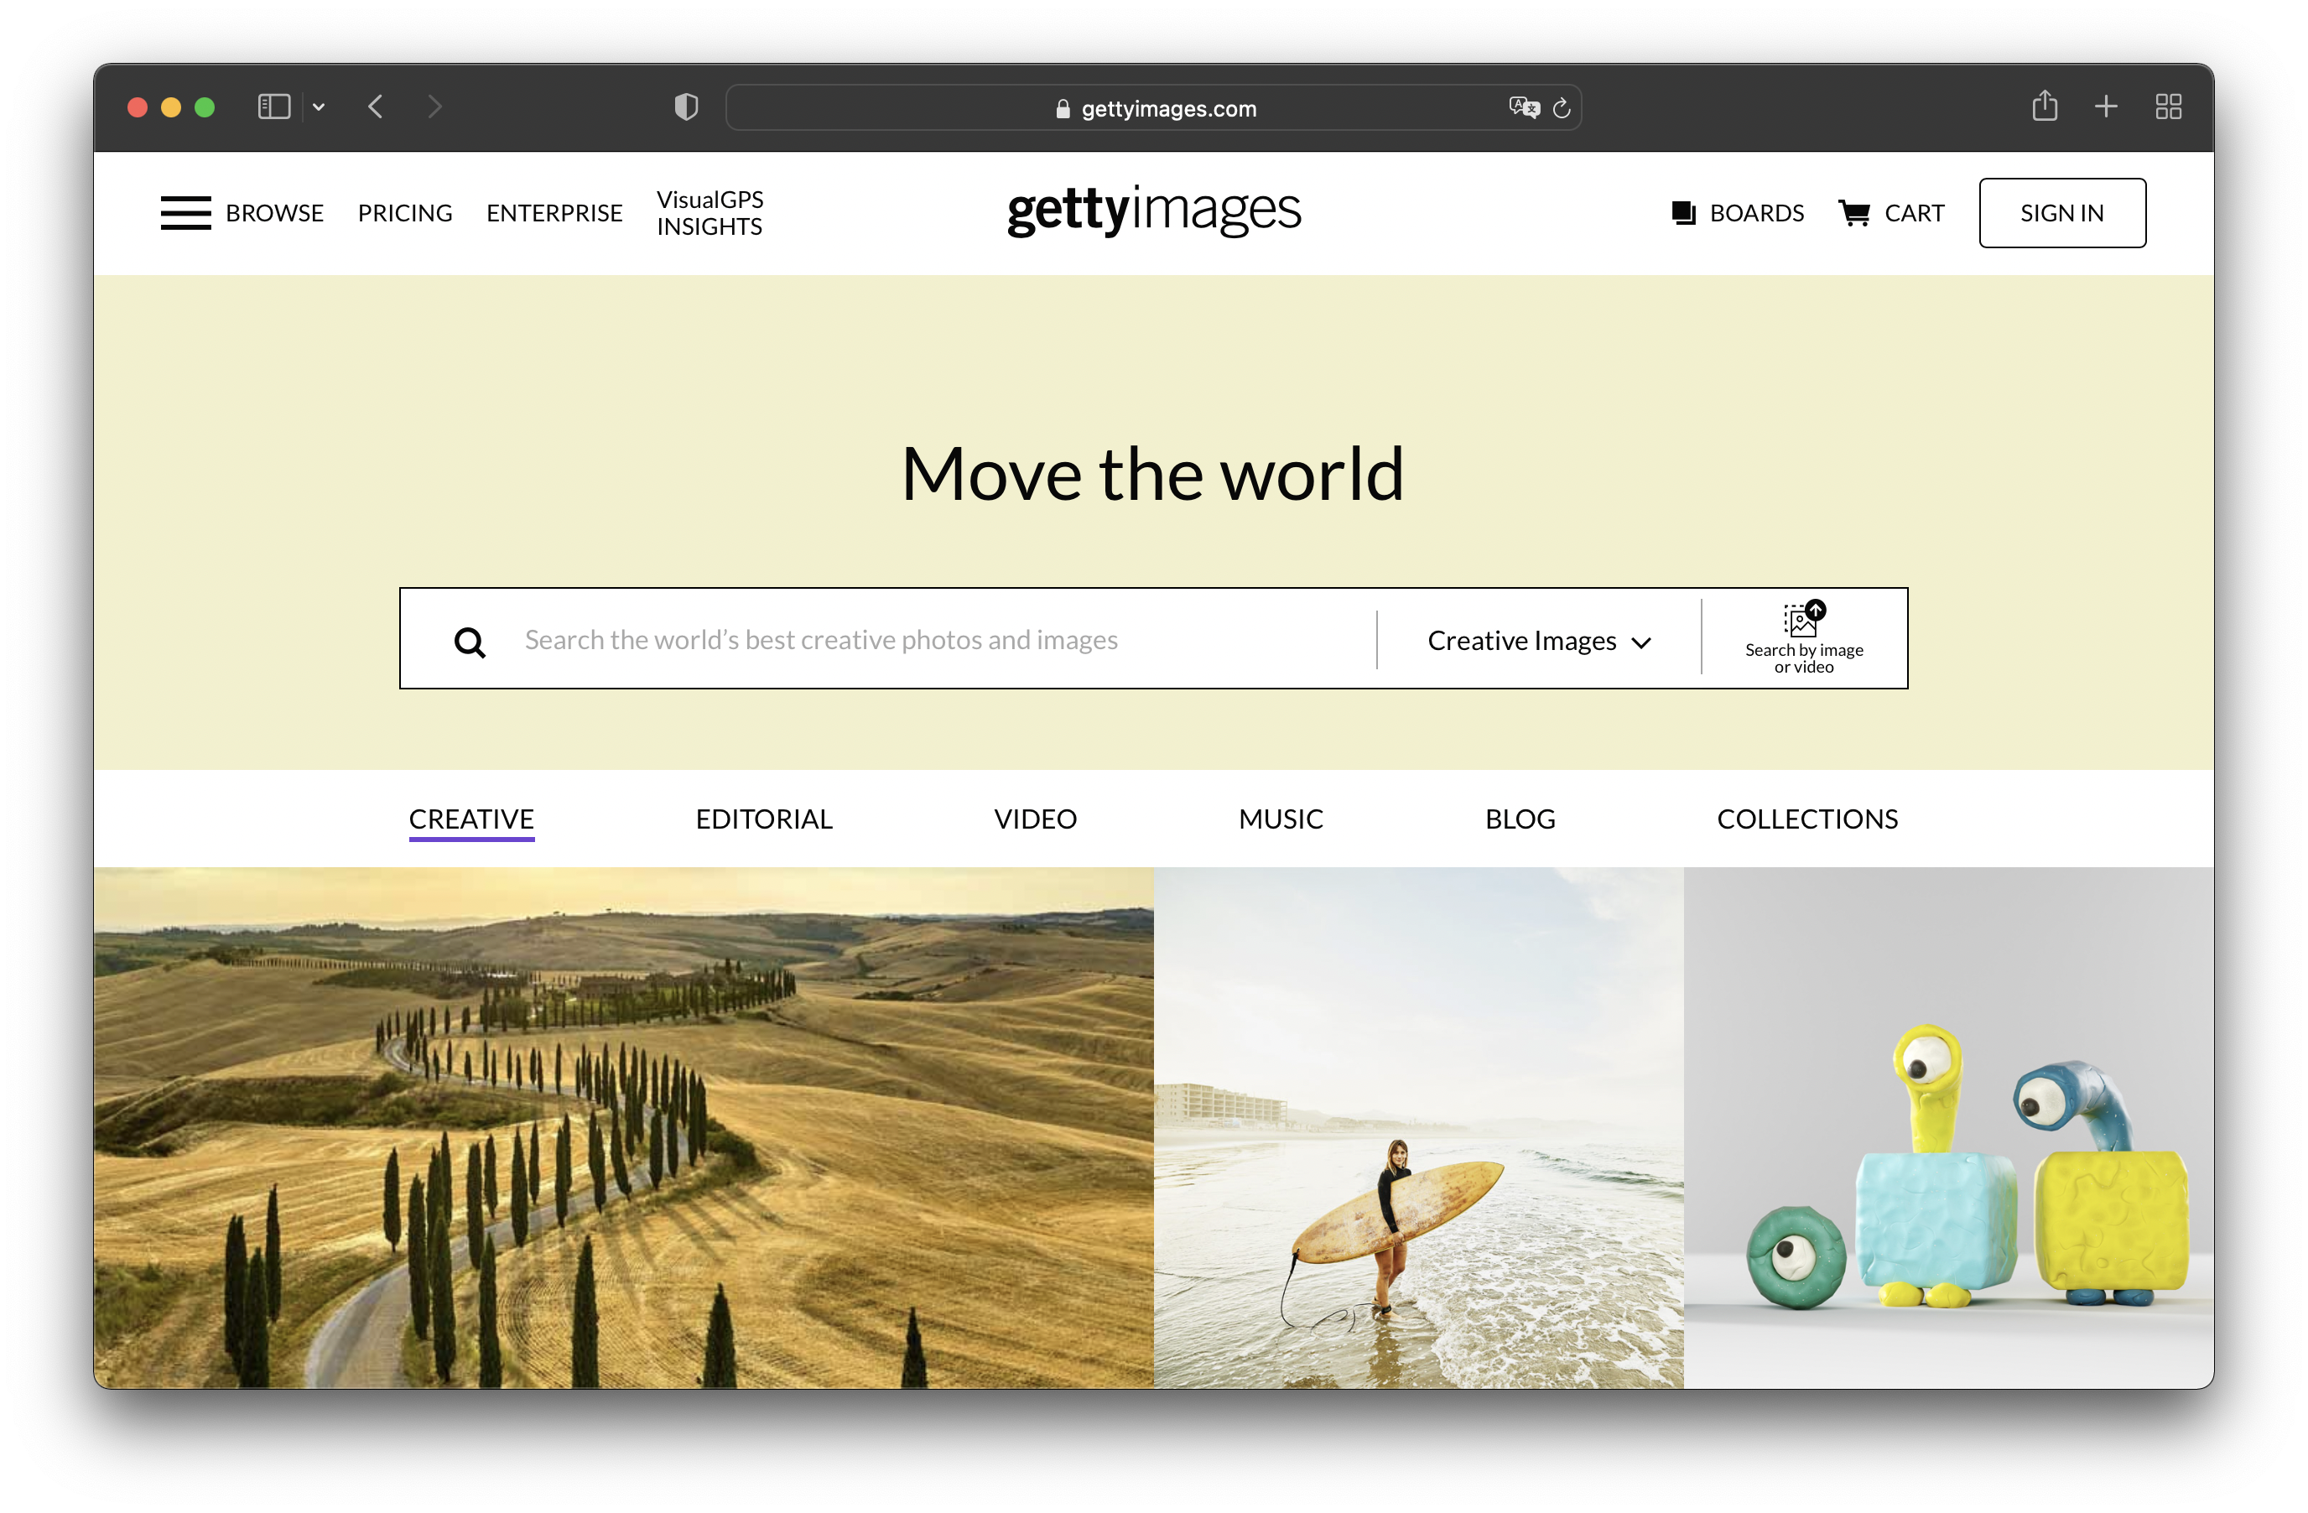This screenshot has width=2308, height=1513.
Task: Click the Safari privacy shield icon
Action: pos(686,107)
